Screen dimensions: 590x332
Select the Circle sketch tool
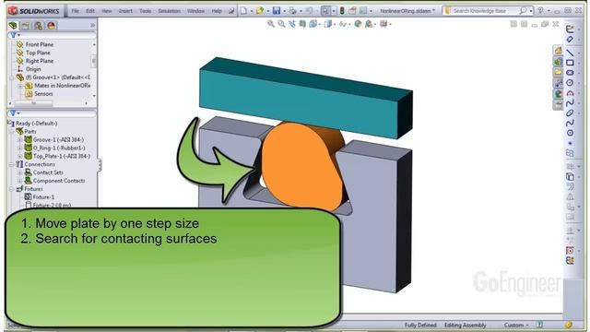click(x=570, y=82)
